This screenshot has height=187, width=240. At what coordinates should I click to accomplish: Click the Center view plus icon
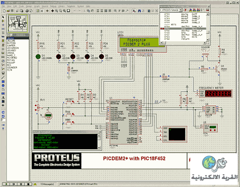52,11
